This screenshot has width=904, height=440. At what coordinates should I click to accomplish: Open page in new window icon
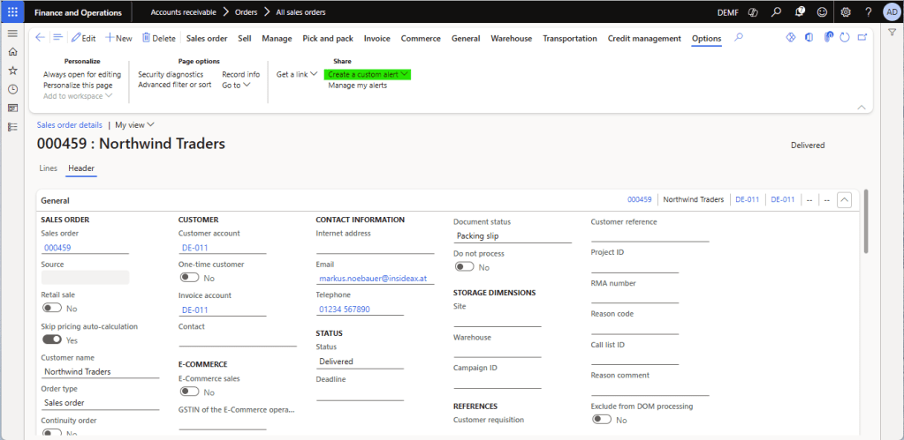coord(863,37)
